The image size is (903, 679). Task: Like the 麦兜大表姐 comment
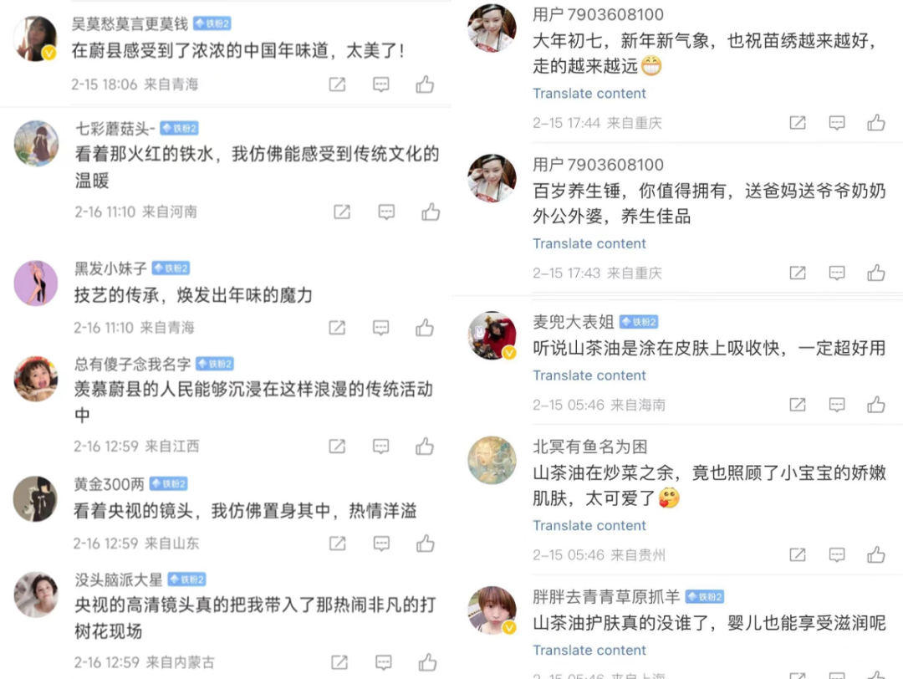click(x=876, y=404)
